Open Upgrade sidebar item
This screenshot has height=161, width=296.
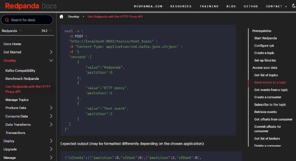pos(10,149)
